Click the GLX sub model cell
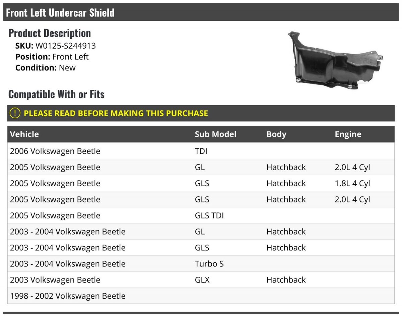 [x=202, y=280]
